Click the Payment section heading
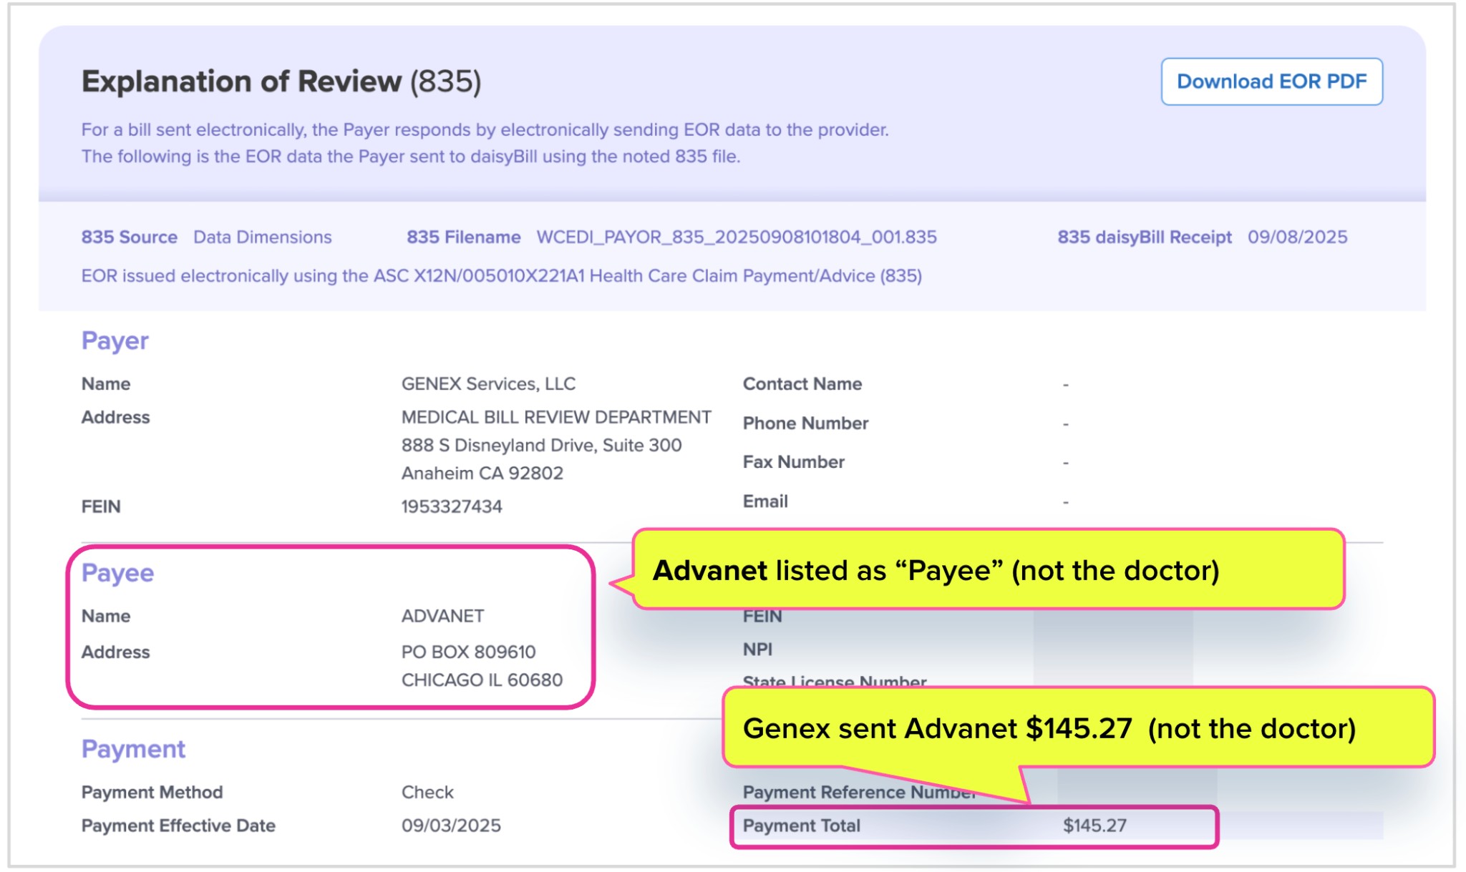Viewport: 1466px width, 872px height. 133,749
